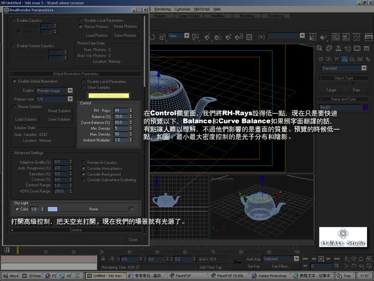Click the Reset Solution button
Screen dimensions: 374x281
tap(59, 111)
